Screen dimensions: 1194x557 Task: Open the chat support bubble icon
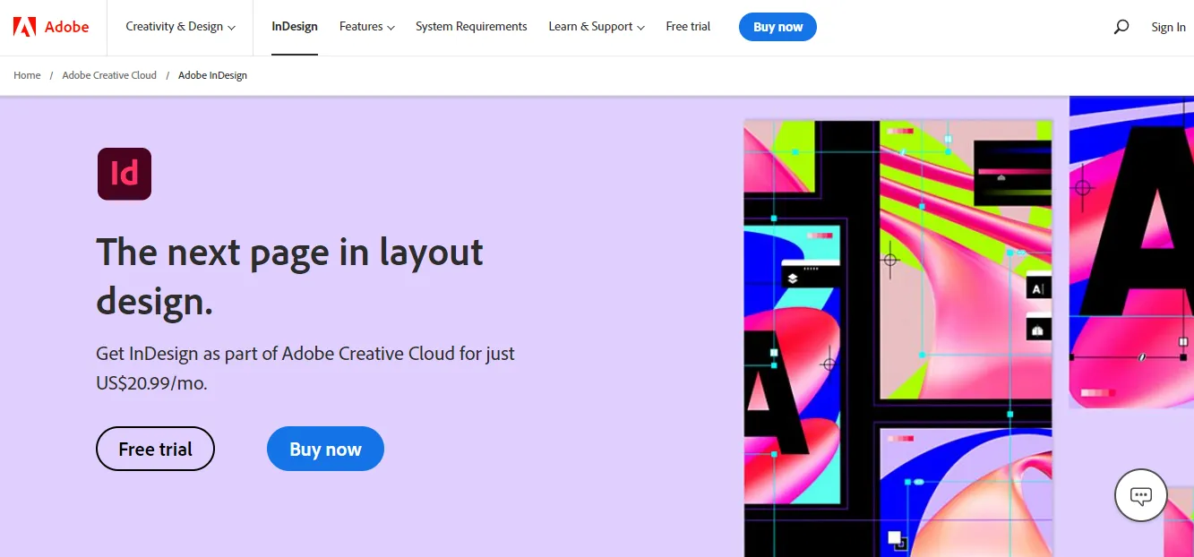1140,494
